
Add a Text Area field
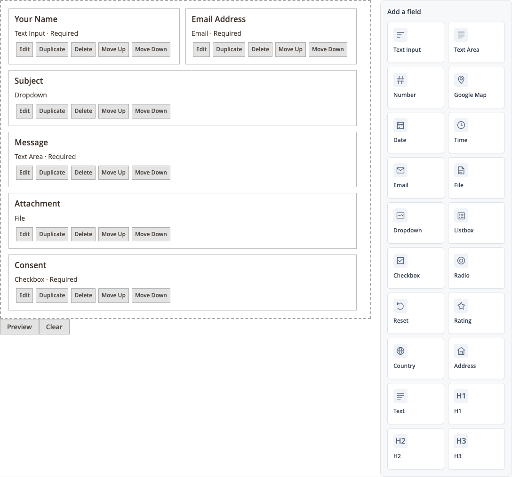476,42
